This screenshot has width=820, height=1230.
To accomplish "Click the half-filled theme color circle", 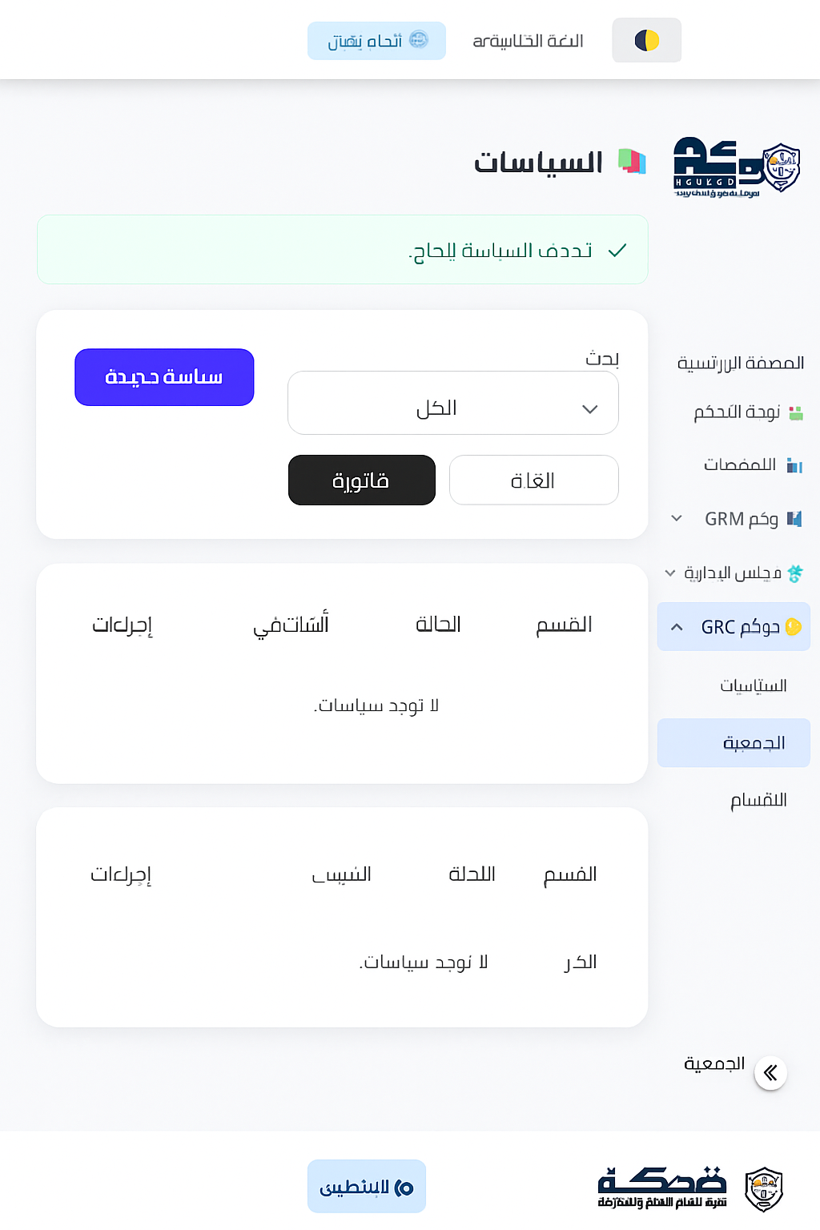I will click(646, 40).
